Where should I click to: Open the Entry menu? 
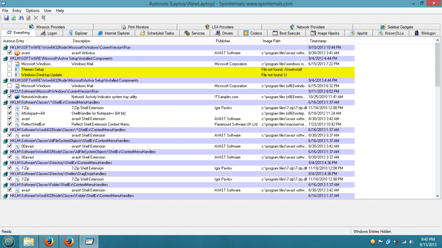click(x=17, y=11)
